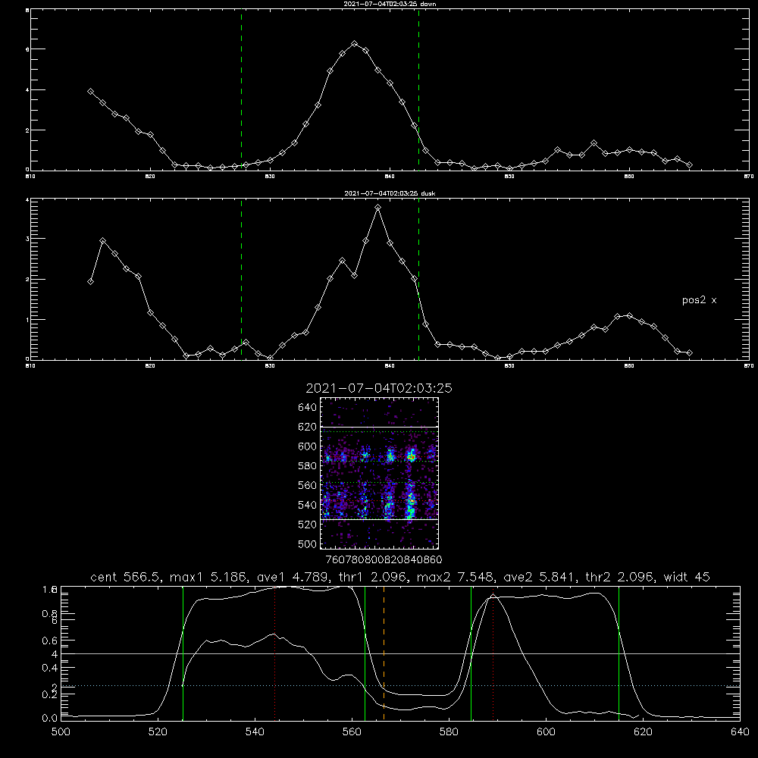758x758 pixels.
Task: Click the blue dotted threshold line in bottom plot
Action: click(401, 685)
